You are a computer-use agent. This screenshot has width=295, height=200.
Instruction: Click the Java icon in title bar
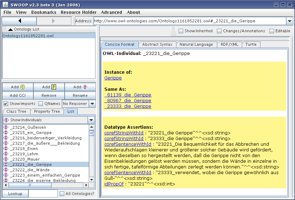pyautogui.click(x=5, y=5)
